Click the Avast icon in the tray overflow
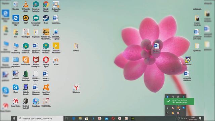The width and height of the screenshot is (215, 121). [178, 108]
